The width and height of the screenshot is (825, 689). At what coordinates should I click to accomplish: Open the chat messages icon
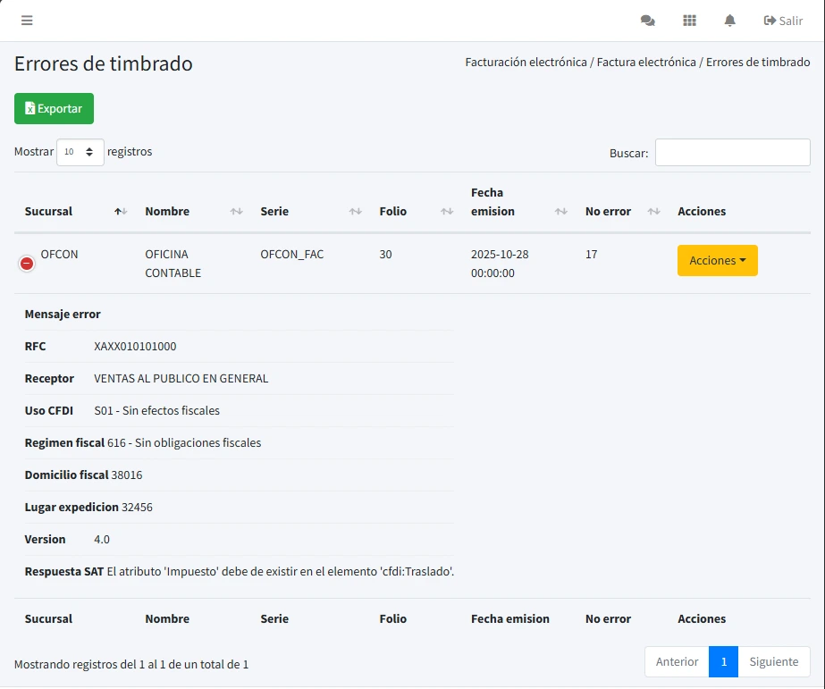[648, 21]
